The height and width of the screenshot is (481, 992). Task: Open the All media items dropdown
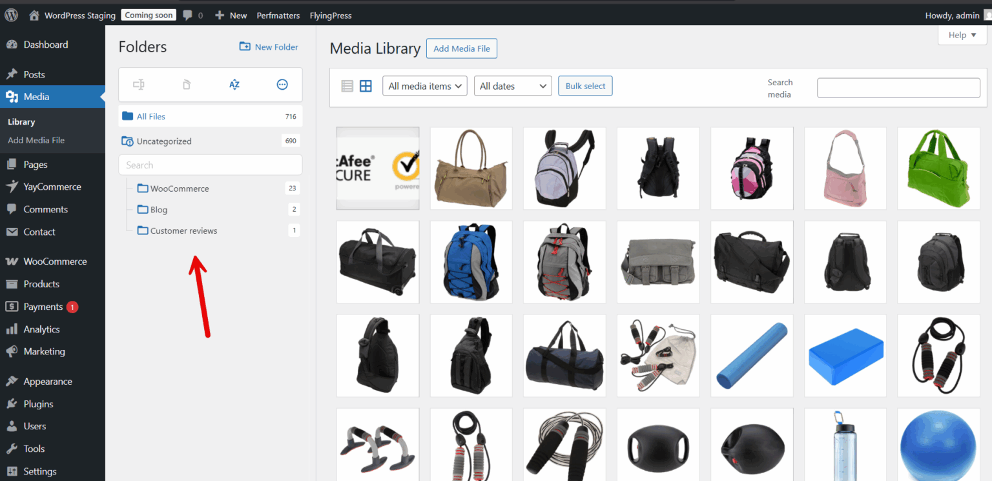[x=425, y=86]
